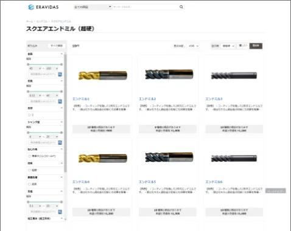Click variations bar under エンドミル1 with ¥900
This screenshot has width=291, height=231.
tap(101, 129)
